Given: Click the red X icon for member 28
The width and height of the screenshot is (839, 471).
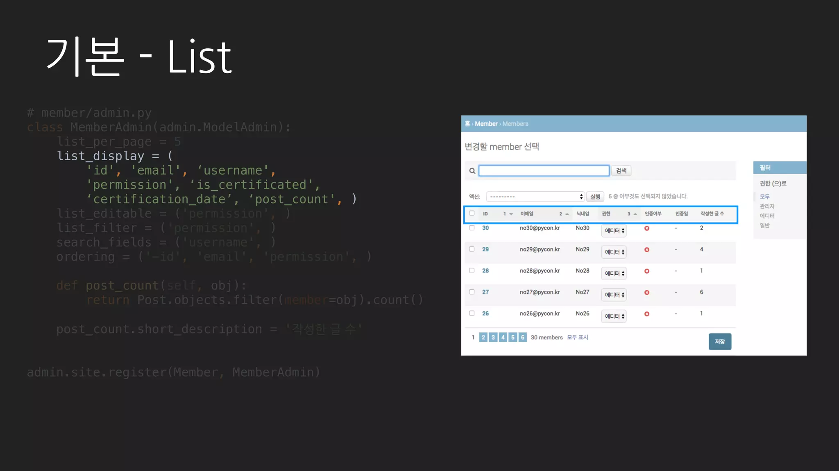Looking at the screenshot, I should coord(647,271).
